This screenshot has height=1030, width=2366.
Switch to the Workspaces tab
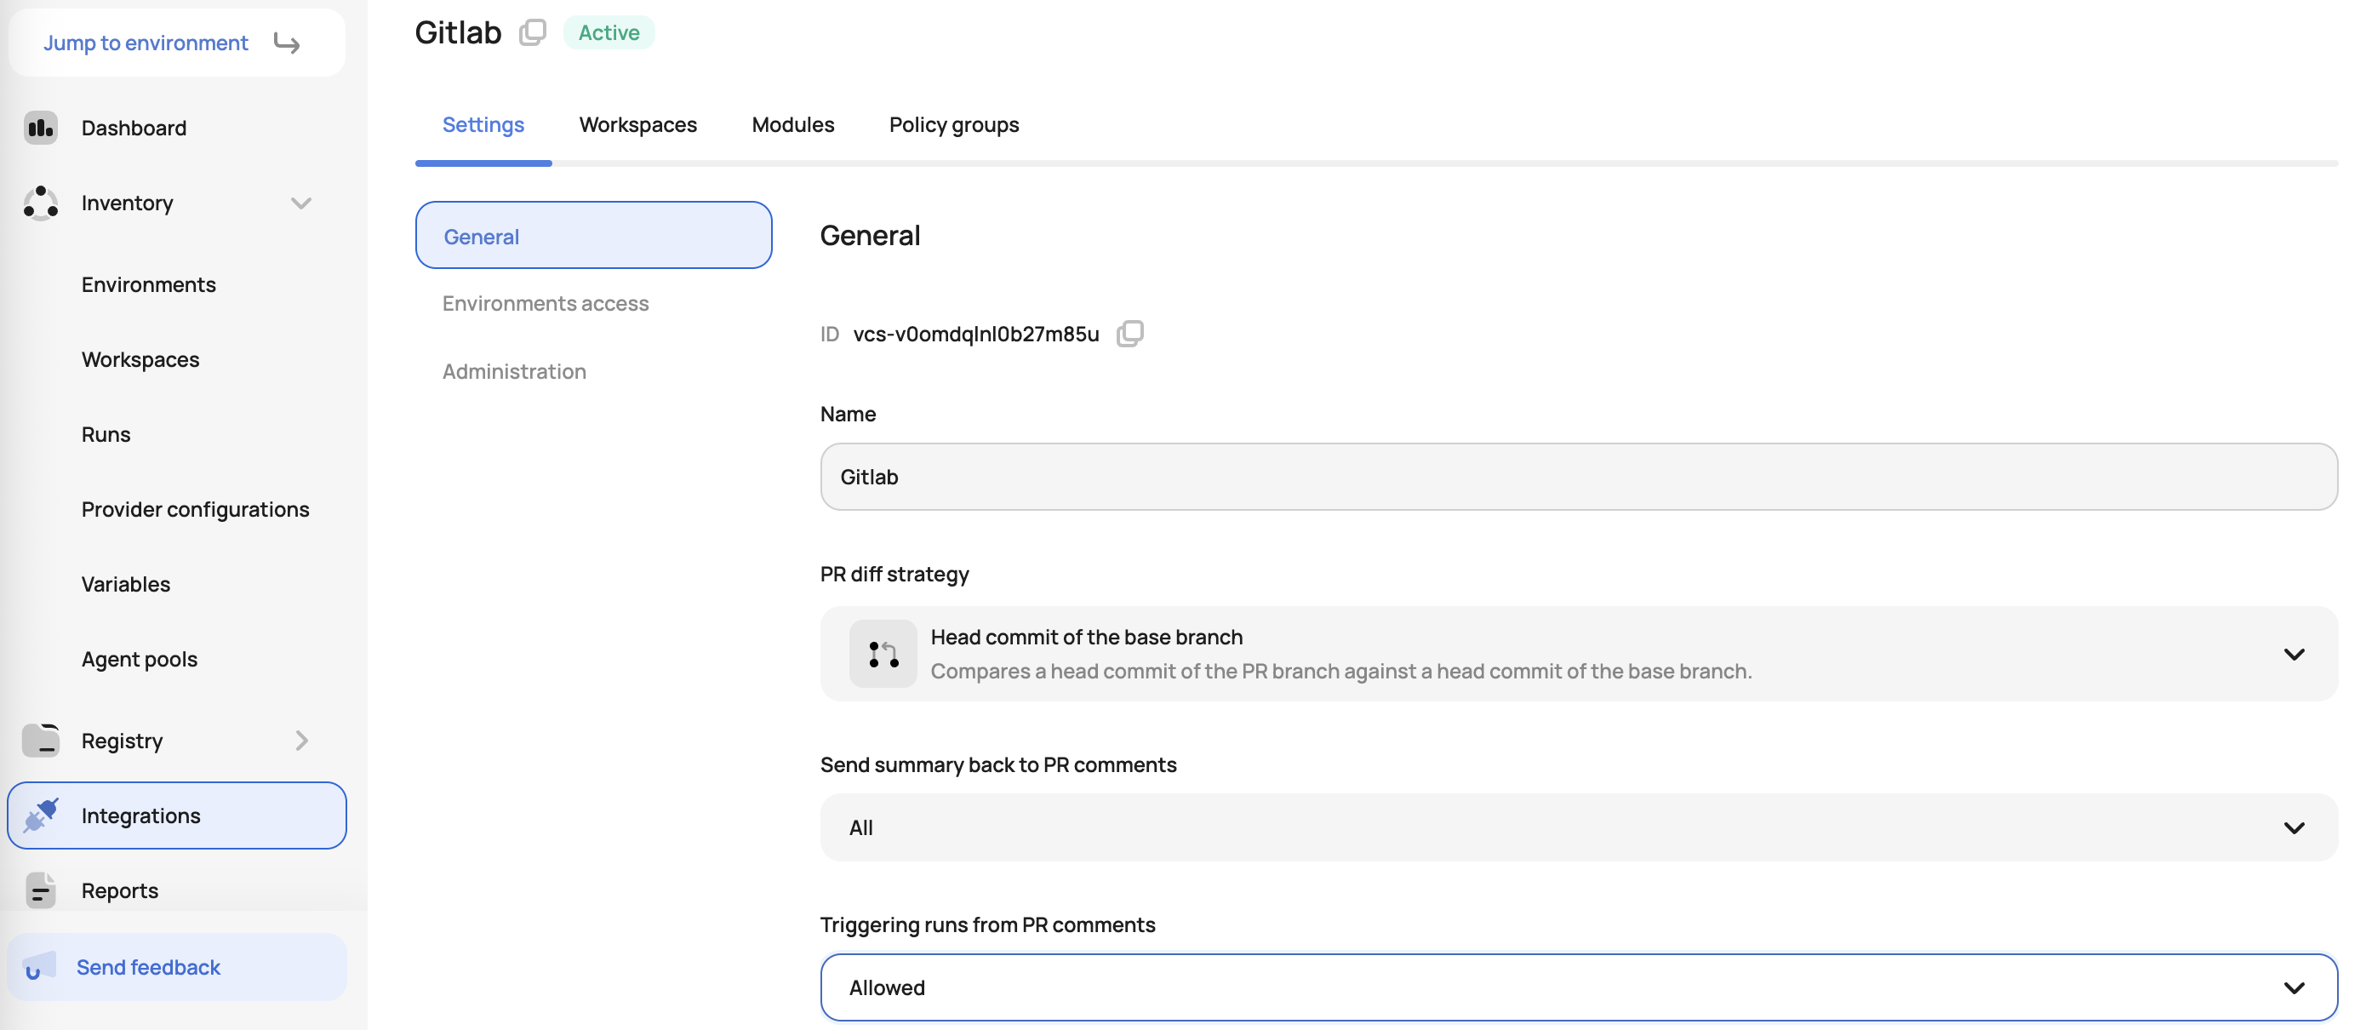(x=637, y=125)
